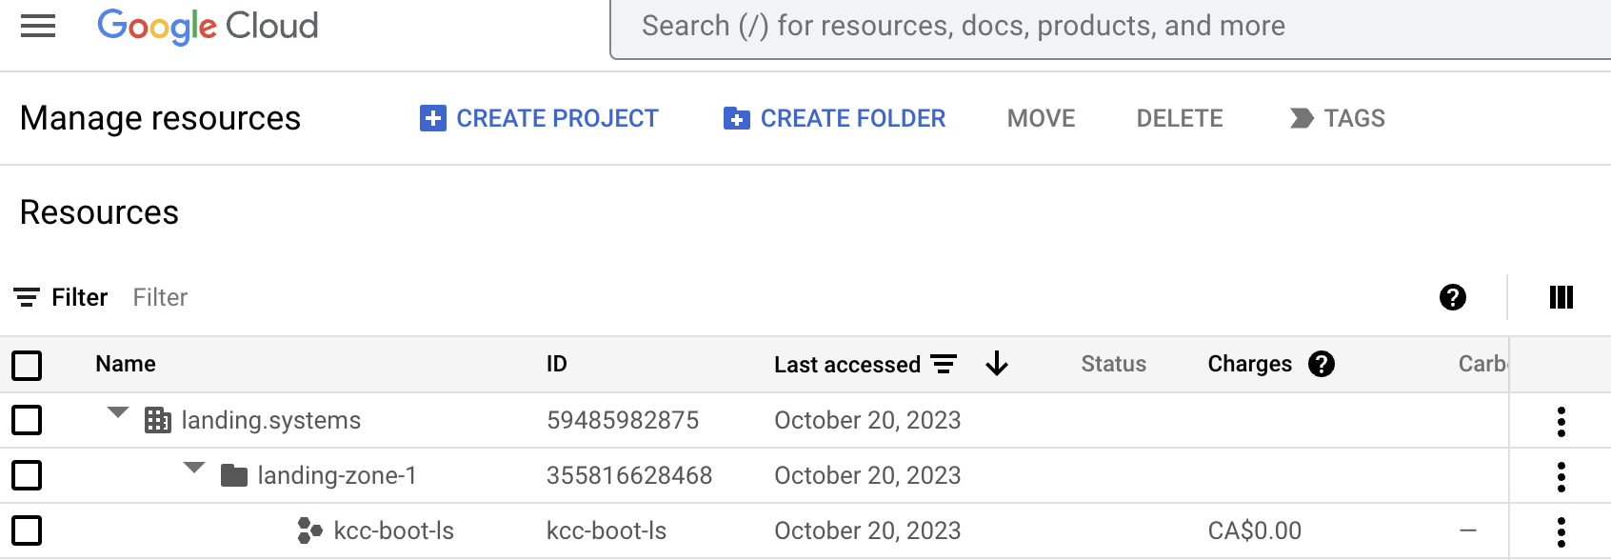Click the DELETE action label

[1180, 118]
